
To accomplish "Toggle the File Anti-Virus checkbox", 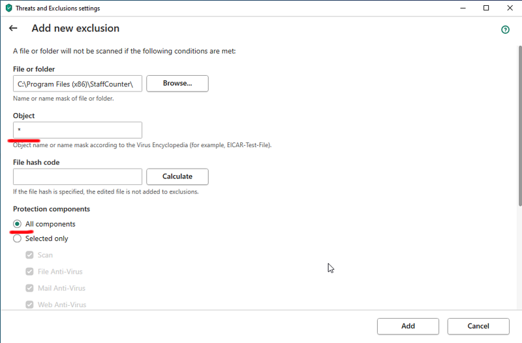I will point(29,271).
